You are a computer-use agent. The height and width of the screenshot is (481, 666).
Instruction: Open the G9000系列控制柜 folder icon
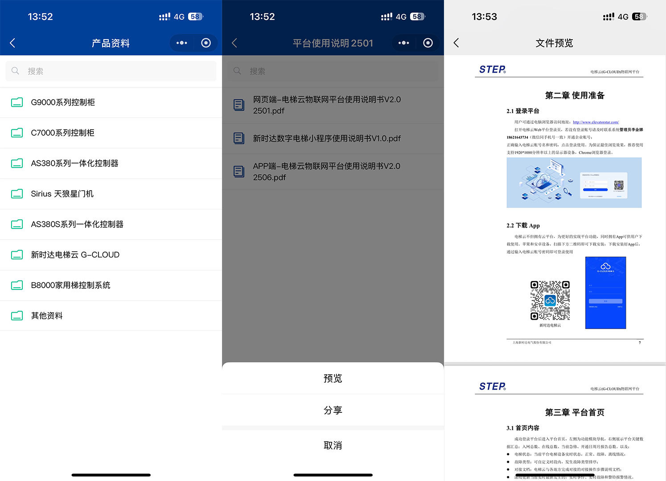17,102
